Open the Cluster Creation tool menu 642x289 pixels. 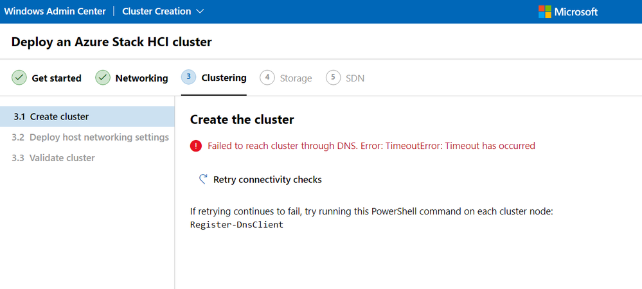163,12
